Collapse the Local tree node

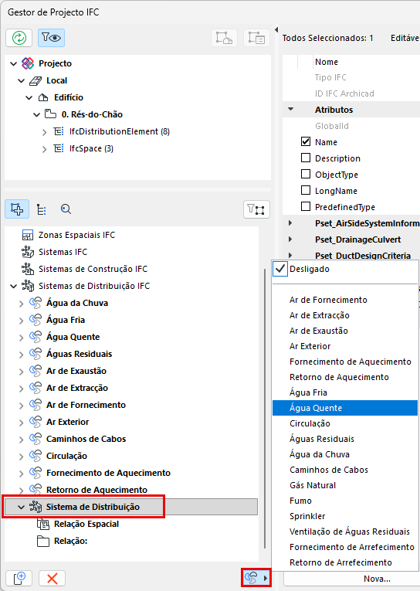[x=22, y=80]
